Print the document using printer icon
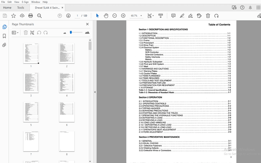 31,16
